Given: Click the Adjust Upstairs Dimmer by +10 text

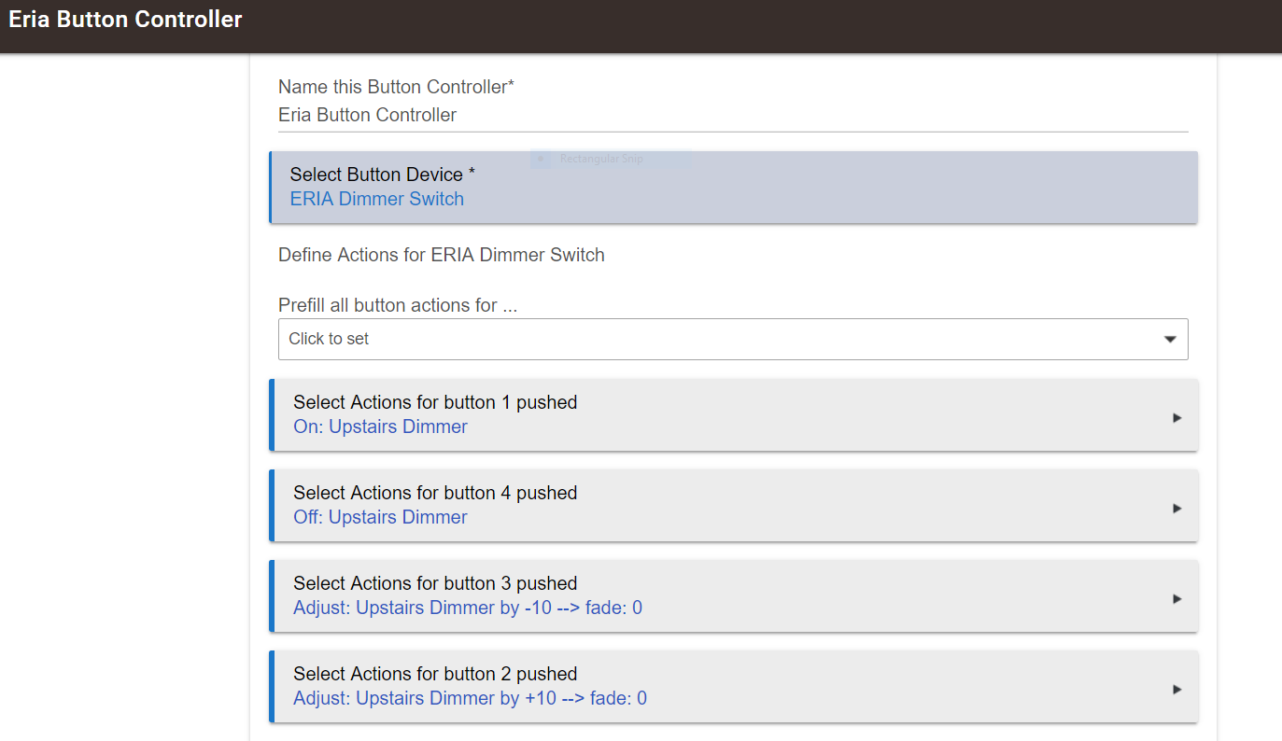Looking at the screenshot, I should (470, 698).
